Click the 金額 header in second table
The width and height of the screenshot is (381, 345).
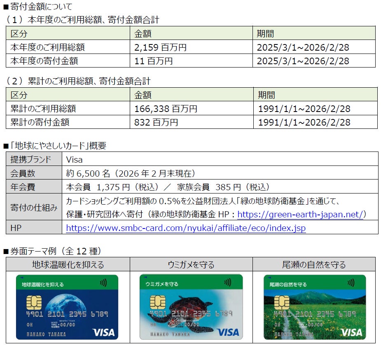(192, 95)
